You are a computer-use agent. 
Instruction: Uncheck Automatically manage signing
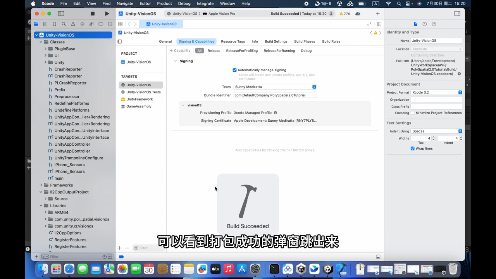tap(234, 70)
